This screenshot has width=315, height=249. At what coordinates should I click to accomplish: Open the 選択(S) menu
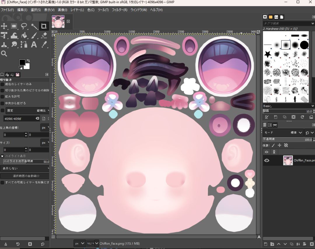pos(36,10)
